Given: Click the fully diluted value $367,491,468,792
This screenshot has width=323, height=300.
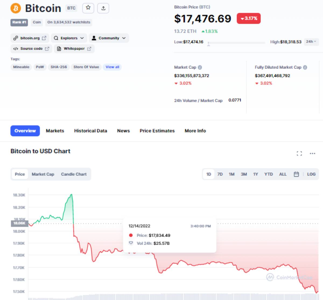Looking at the screenshot, I should tap(272, 76).
